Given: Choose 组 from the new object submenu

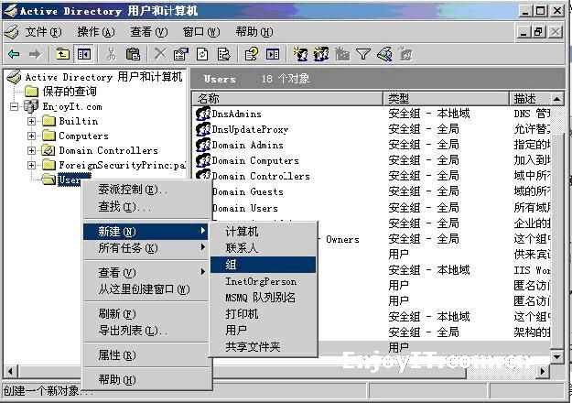Looking at the screenshot, I should click(263, 265).
